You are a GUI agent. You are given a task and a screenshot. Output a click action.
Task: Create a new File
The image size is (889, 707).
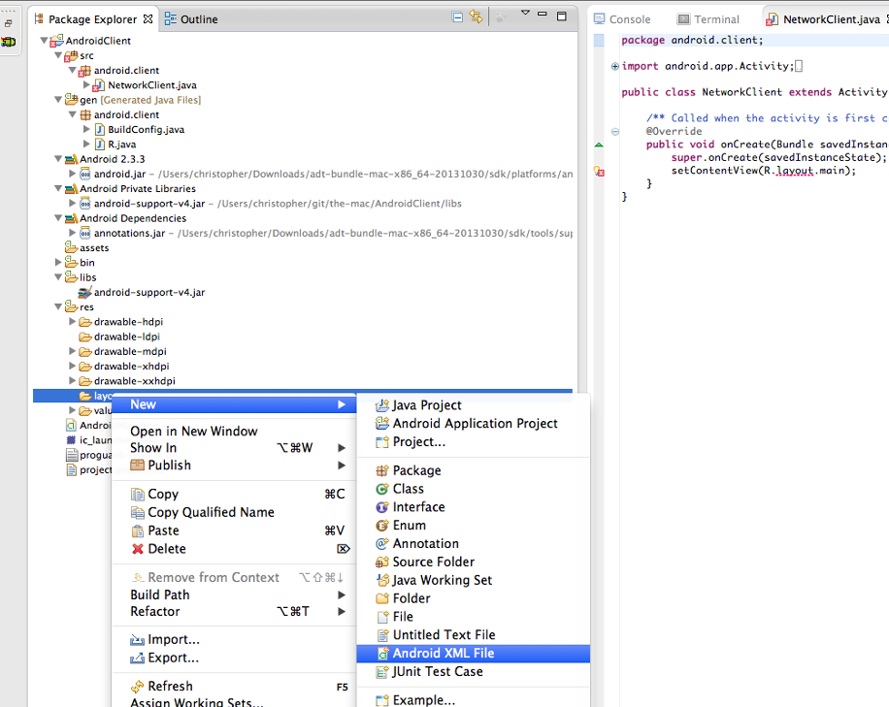pos(474,617)
